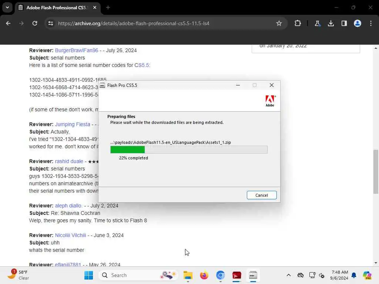Launch Firefox from the taskbar
Screen dimensions: 379x284
click(x=204, y=275)
